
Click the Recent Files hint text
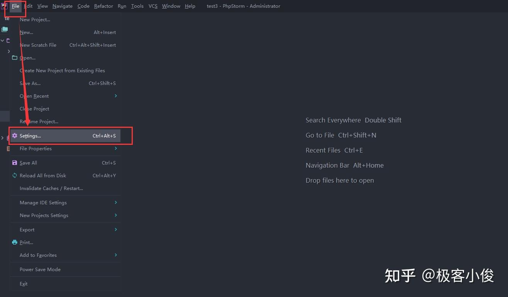[334, 150]
